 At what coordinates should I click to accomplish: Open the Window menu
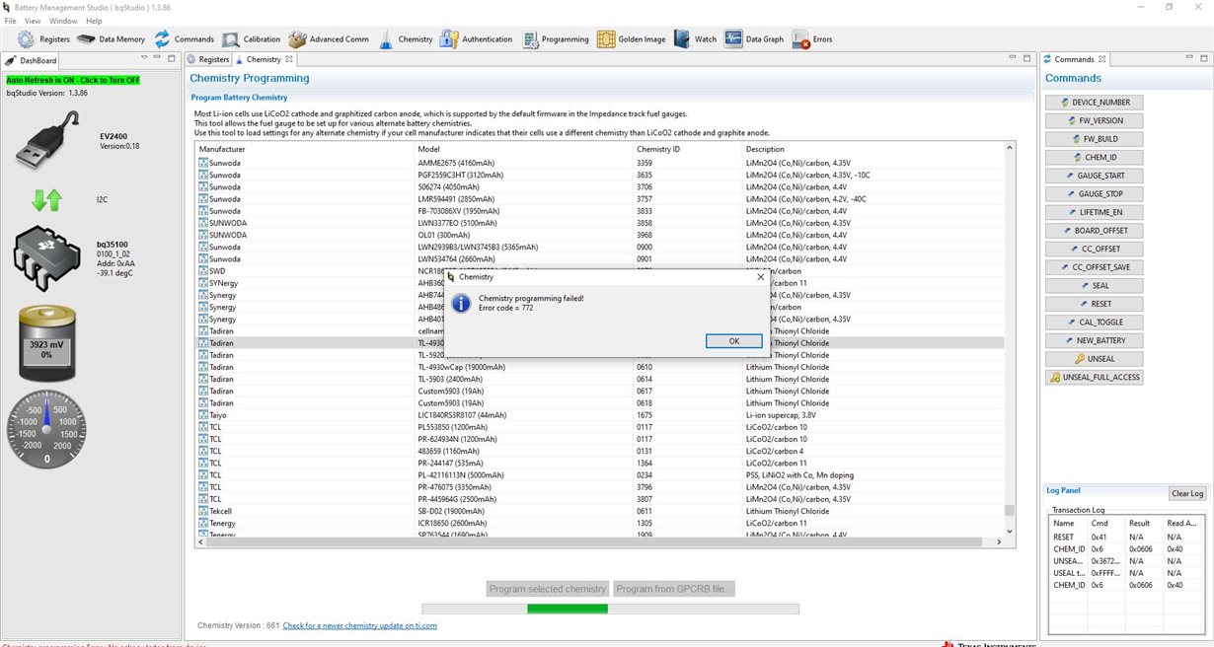pyautogui.click(x=63, y=21)
